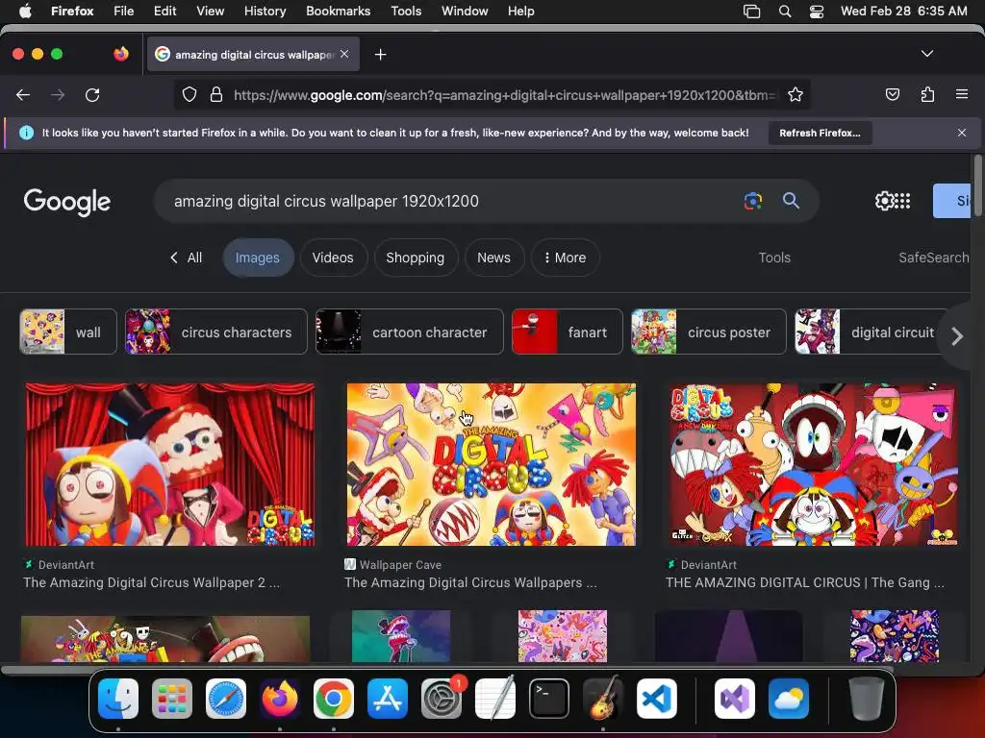Screen dimensions: 985x738
Task: Open the Bookmarks menu in menu bar
Action: point(338,12)
